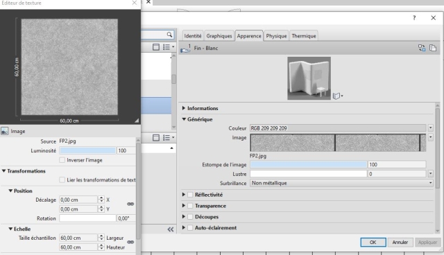Expand the Transparence section arrow
The image size is (444, 255).
(184, 206)
